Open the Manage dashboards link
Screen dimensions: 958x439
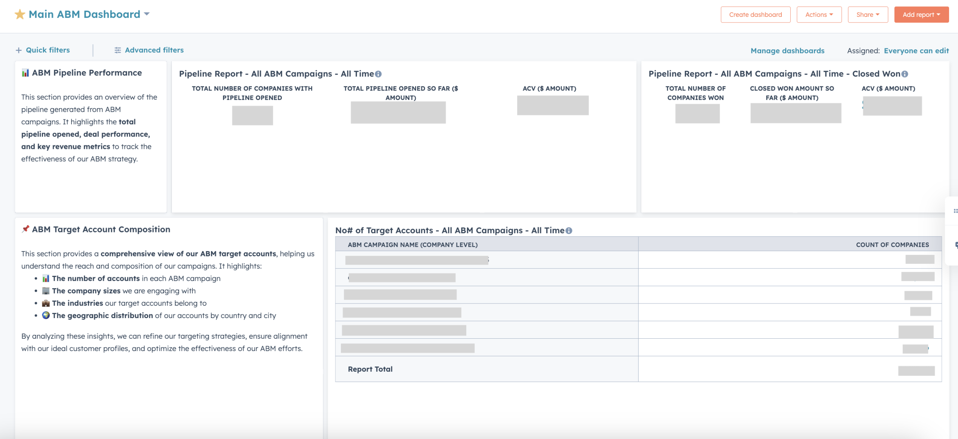[787, 51]
